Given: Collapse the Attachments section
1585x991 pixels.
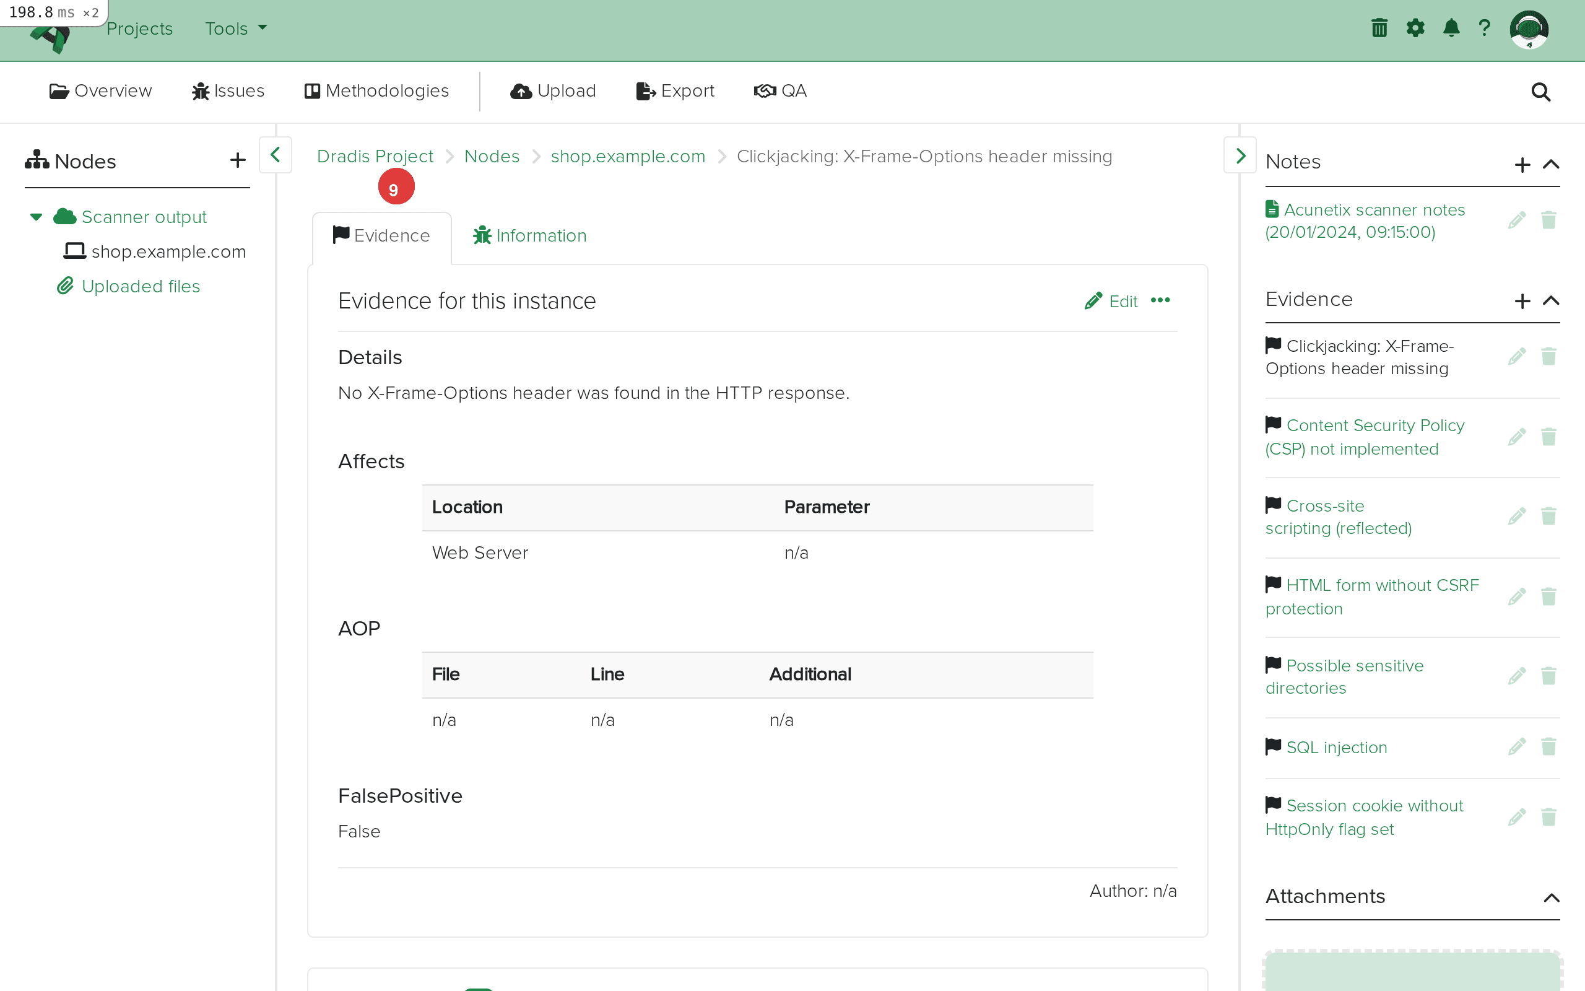Looking at the screenshot, I should (x=1550, y=898).
